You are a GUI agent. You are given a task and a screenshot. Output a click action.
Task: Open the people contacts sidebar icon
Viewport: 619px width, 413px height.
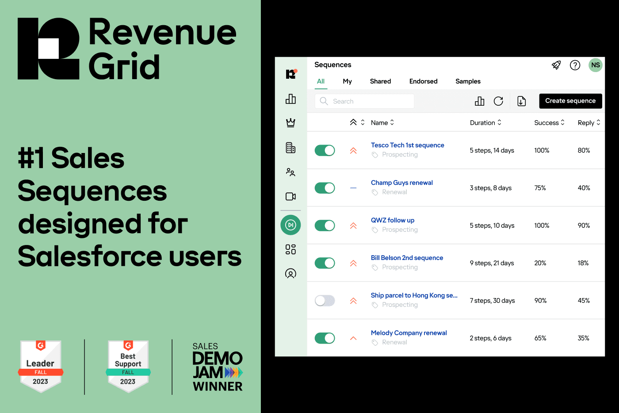click(290, 172)
